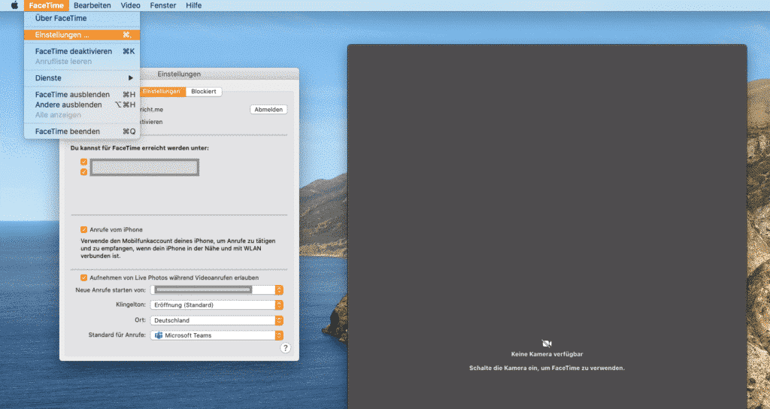The image size is (770, 409).
Task: Click the camera-off icon in FaceTime window
Action: [x=547, y=343]
